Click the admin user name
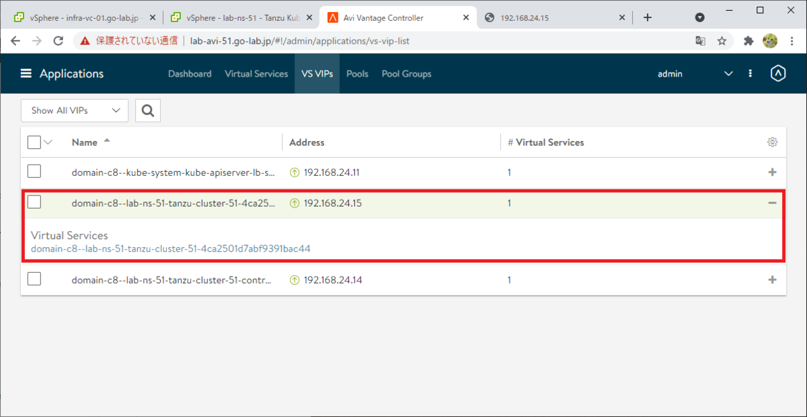 pyautogui.click(x=670, y=74)
